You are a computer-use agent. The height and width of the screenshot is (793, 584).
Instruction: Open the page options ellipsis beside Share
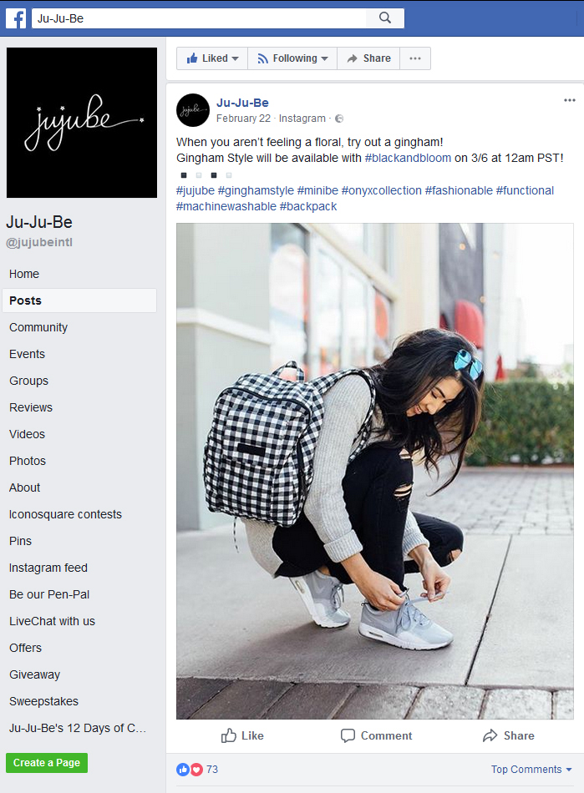coord(415,58)
